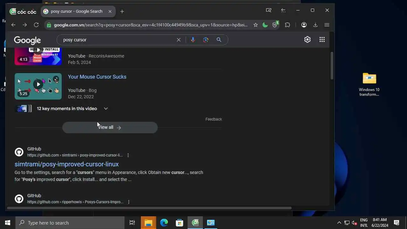Open the volume tray icon

[x=355, y=223]
